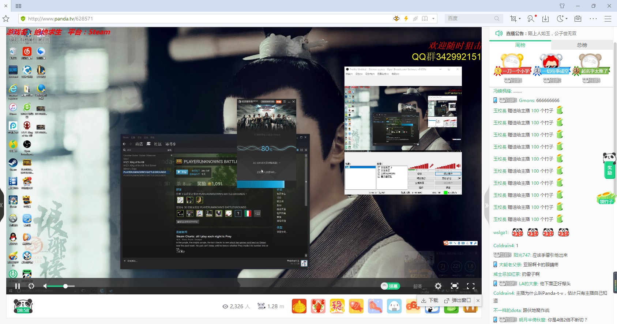Open reading mode book icon
This screenshot has width=617, height=324.
pos(425,18)
